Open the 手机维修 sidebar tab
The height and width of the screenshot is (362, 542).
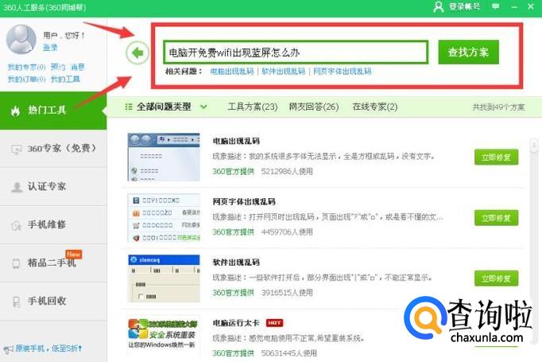point(53,225)
